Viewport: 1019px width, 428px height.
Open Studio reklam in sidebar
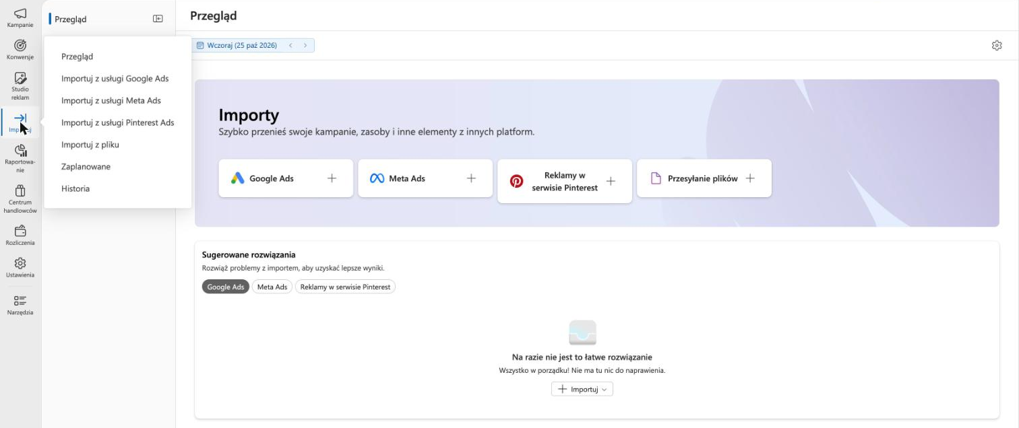tap(20, 86)
